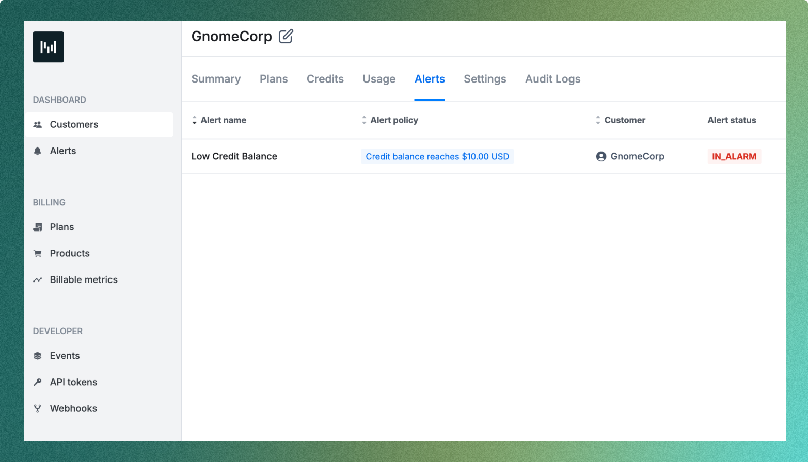
Task: Click the GnomeCorp page title
Action: pos(232,36)
